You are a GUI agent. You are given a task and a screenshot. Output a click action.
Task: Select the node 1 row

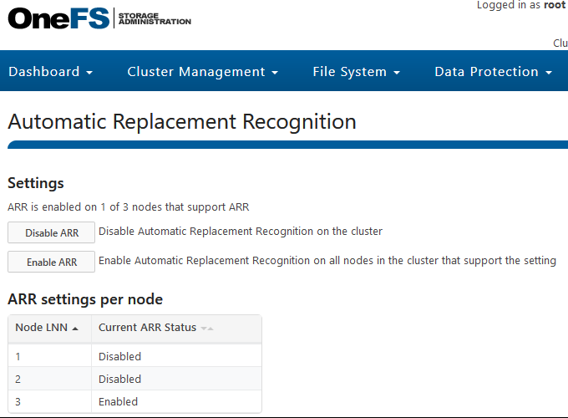point(134,356)
